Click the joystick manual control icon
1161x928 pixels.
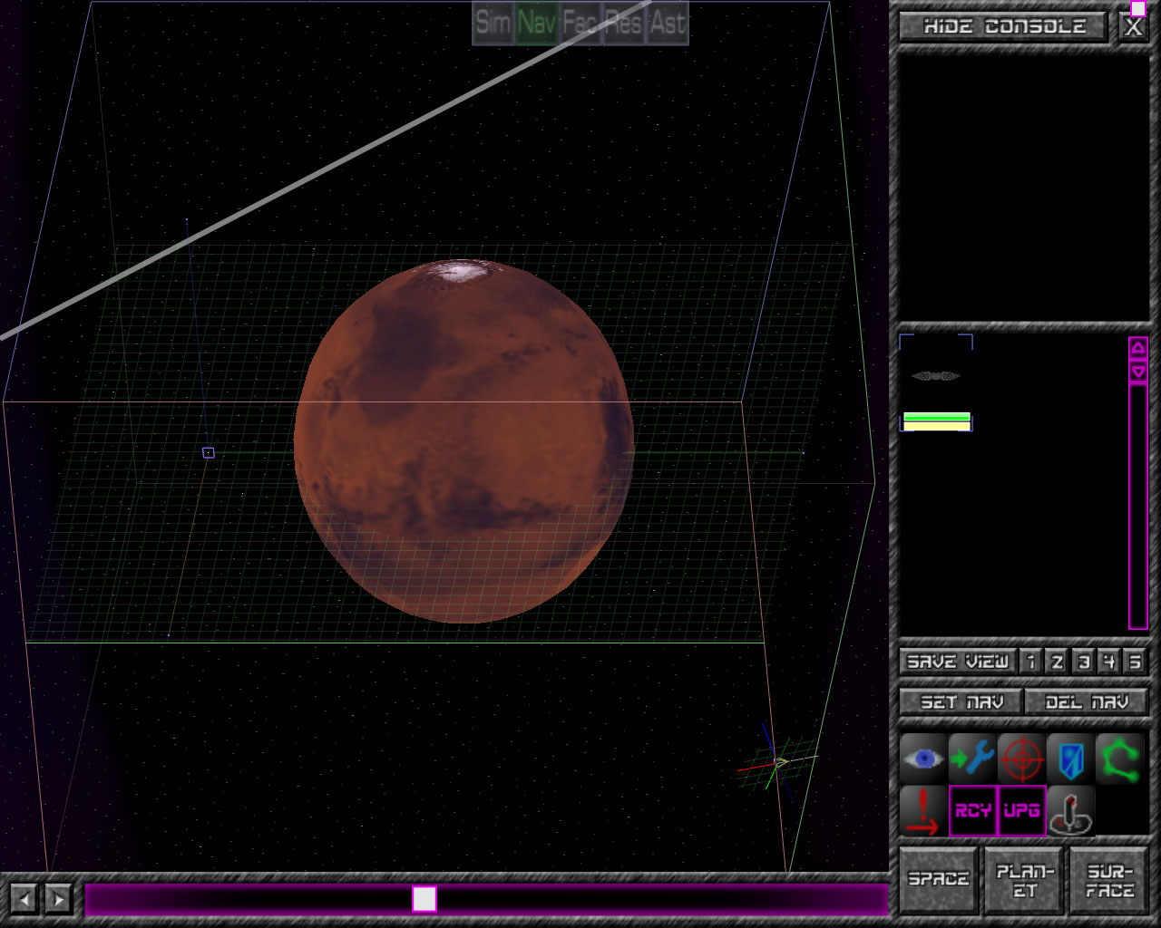coord(1070,810)
